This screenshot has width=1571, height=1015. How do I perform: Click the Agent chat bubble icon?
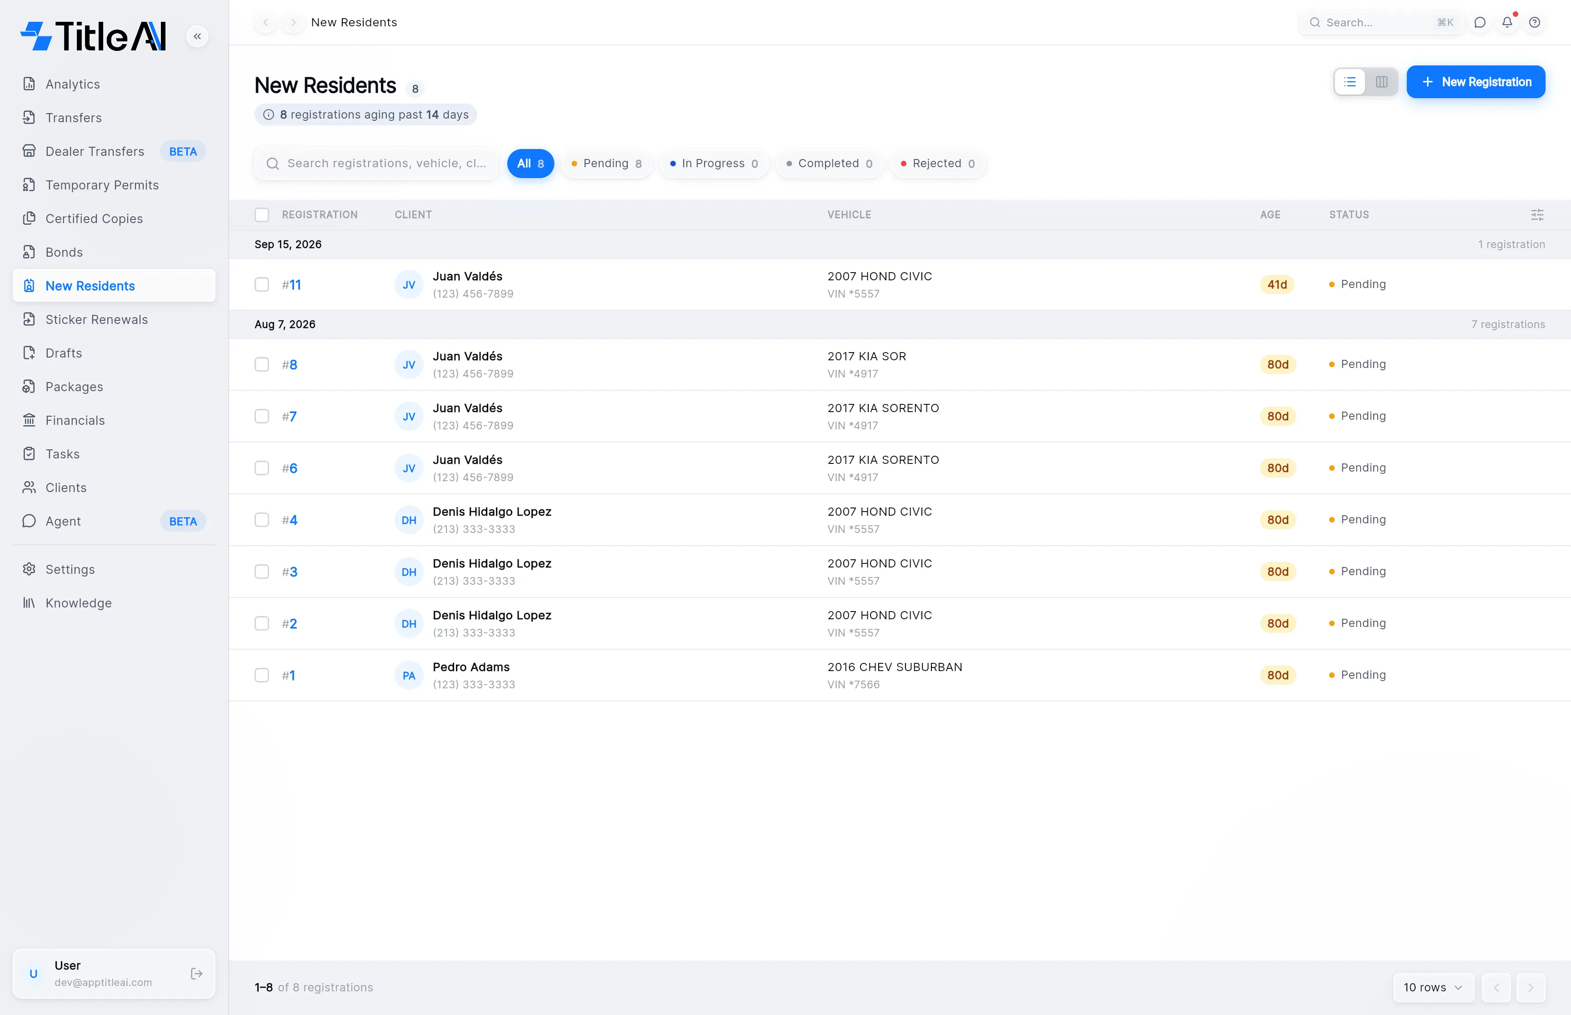pyautogui.click(x=29, y=521)
